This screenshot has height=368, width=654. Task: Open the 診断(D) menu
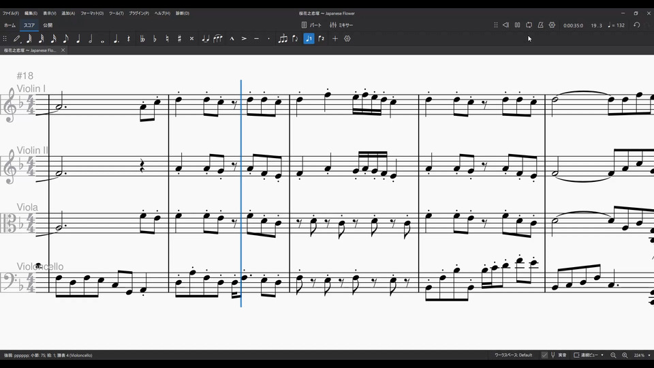(183, 14)
